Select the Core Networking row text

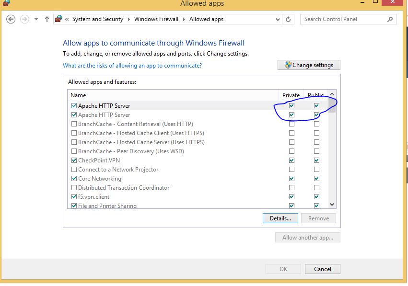[100, 179]
